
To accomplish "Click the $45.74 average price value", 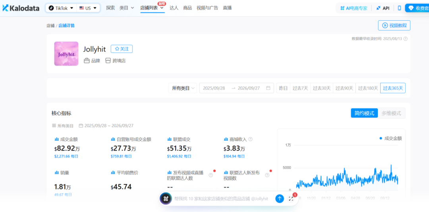I will click(x=121, y=187).
